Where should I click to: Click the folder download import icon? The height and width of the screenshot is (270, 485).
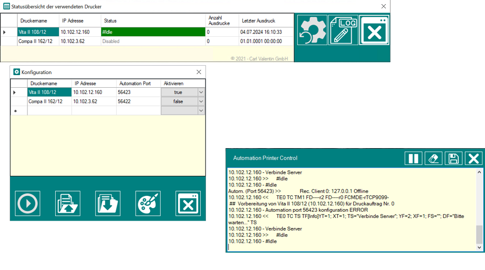point(108,203)
